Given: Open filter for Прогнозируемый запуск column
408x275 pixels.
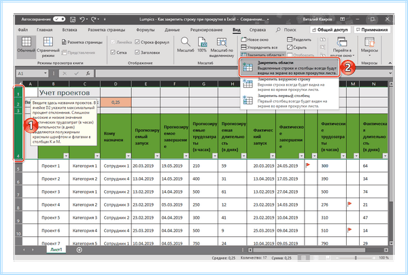Looking at the screenshot, I should [157, 155].
